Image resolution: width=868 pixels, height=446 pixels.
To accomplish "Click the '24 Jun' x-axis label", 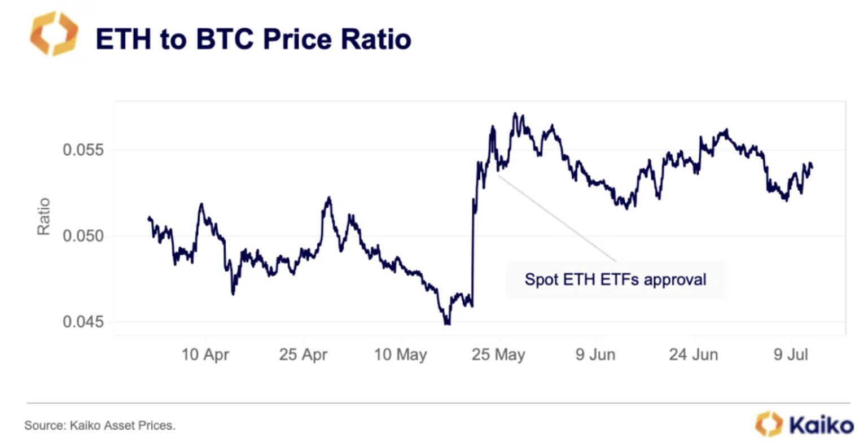I will click(694, 355).
